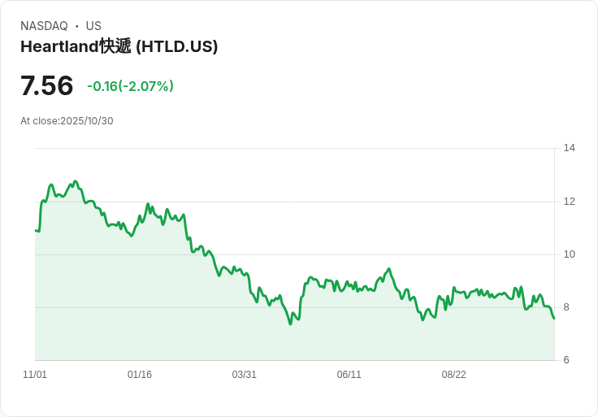
Task: Click the Heartland (HTLD.US) stock title
Action: point(119,46)
